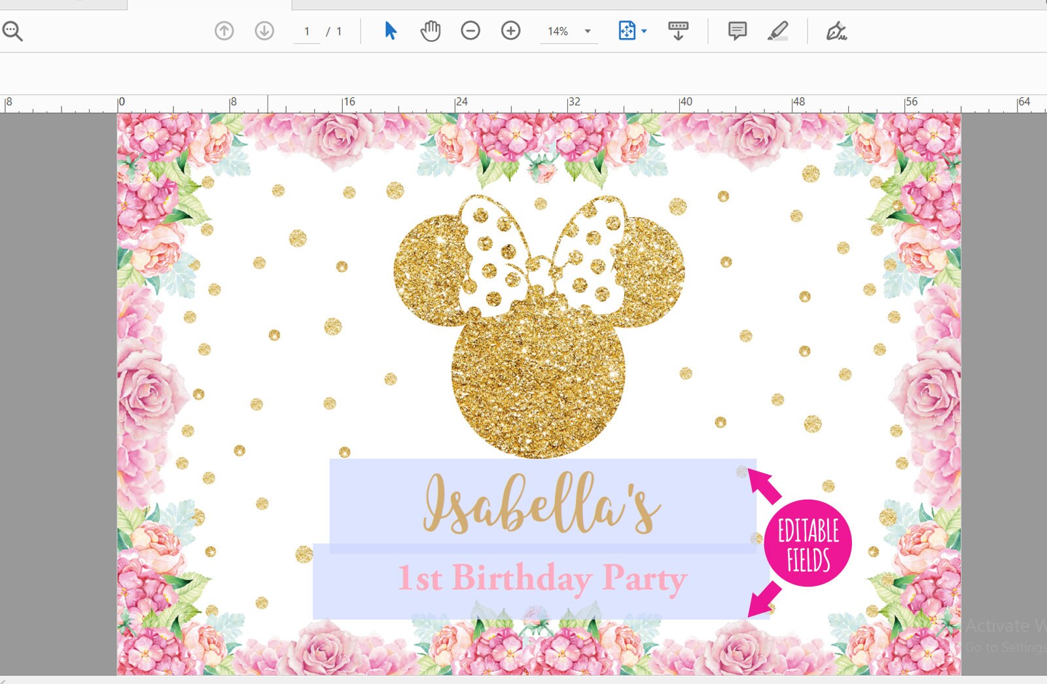Viewport: 1047px width, 684px height.
Task: Open the Fill & Sign tool
Action: coord(836,30)
